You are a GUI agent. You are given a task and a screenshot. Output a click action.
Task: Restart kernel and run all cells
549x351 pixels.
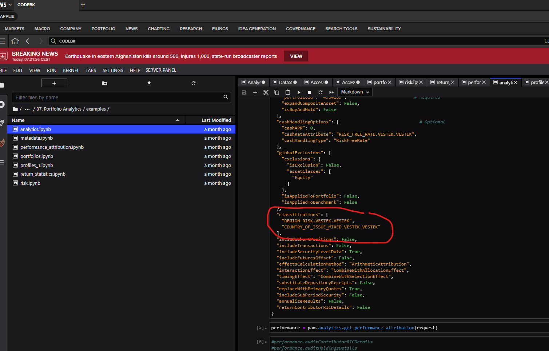pos(331,92)
